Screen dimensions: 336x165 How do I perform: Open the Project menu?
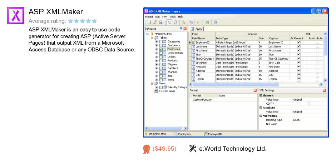[x=149, y=17]
